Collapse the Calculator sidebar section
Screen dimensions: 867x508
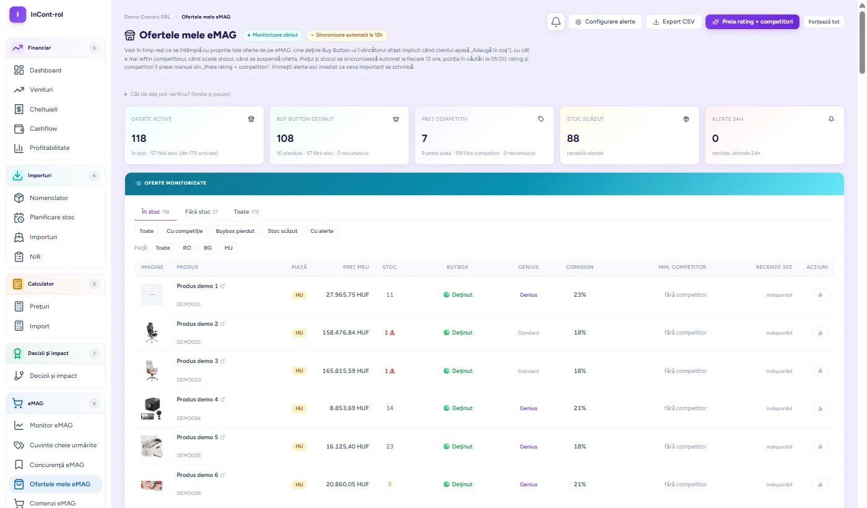click(x=55, y=284)
